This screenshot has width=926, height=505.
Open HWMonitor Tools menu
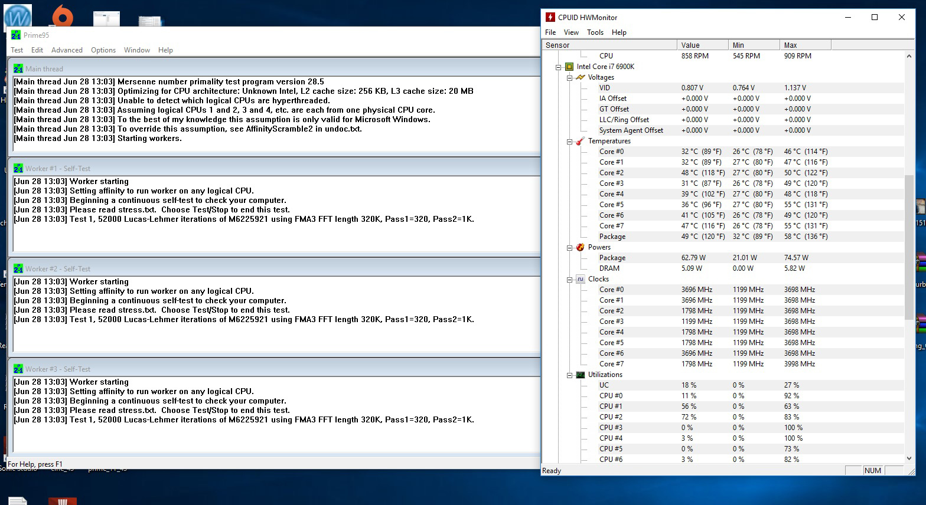pos(595,32)
